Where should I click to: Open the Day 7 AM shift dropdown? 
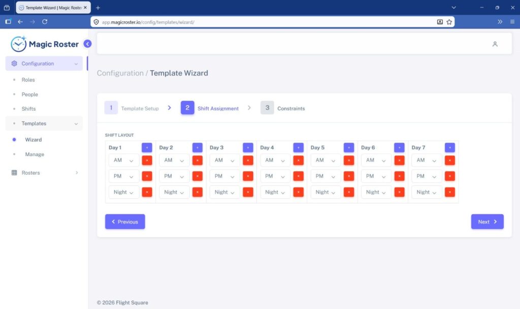[427, 160]
